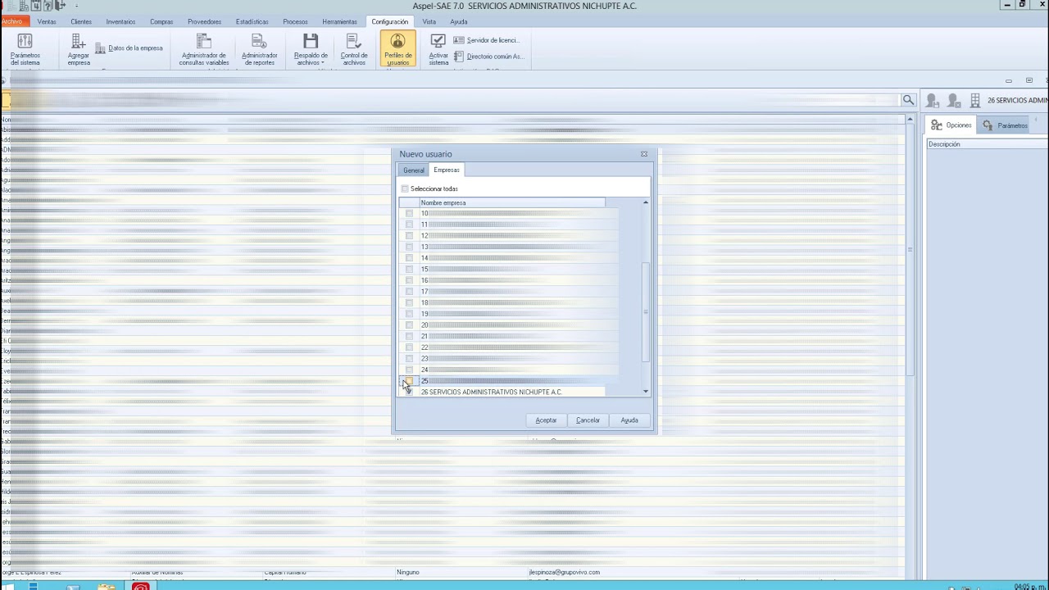The width and height of the screenshot is (1049, 590).
Task: Check the checkbox for company 12
Action: 409,235
